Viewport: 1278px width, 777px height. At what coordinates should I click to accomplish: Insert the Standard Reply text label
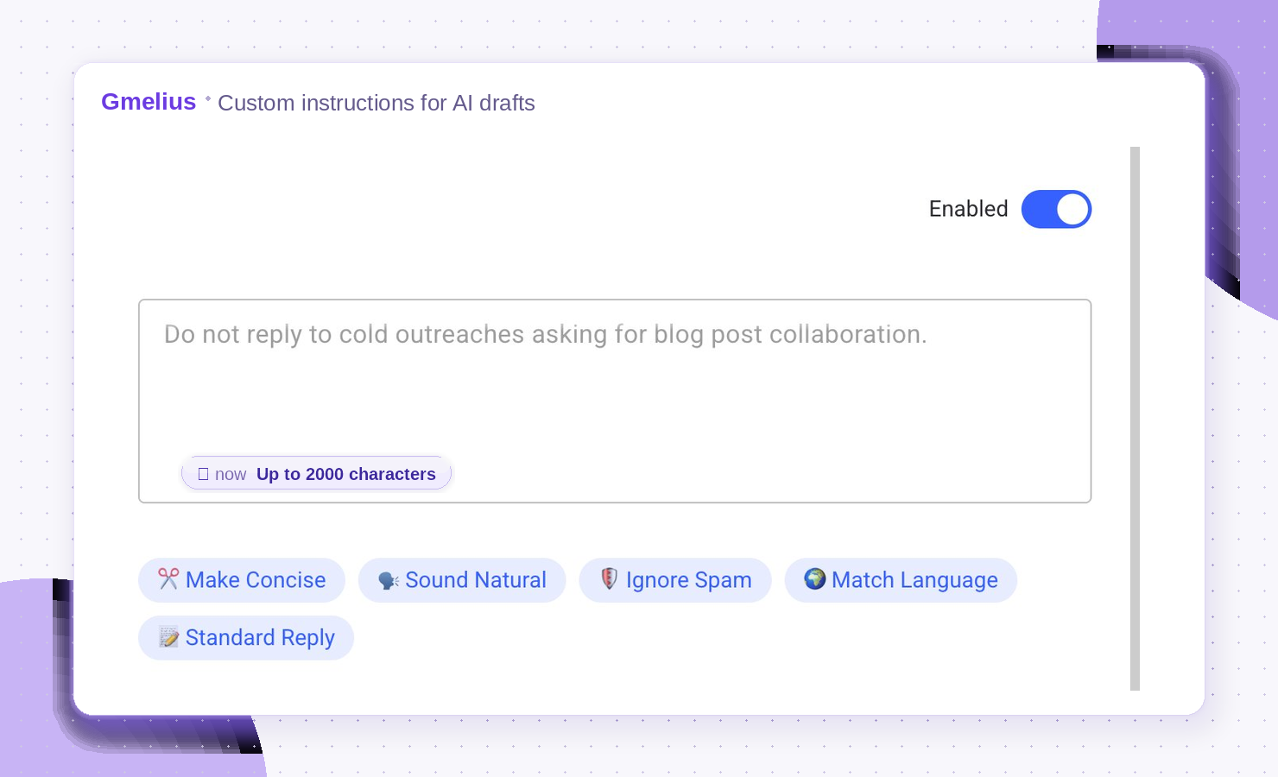click(260, 638)
